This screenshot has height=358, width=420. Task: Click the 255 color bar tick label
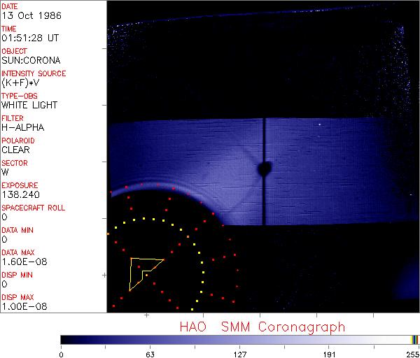[411, 353]
